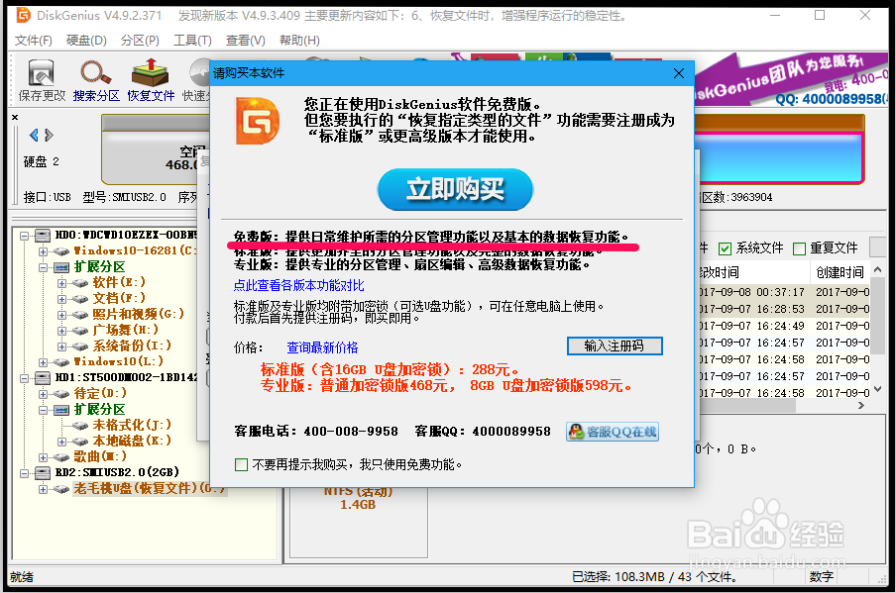Collapse the first 扩展分区 node under HD0
Image resolution: width=896 pixels, height=593 pixels.
[x=43, y=267]
